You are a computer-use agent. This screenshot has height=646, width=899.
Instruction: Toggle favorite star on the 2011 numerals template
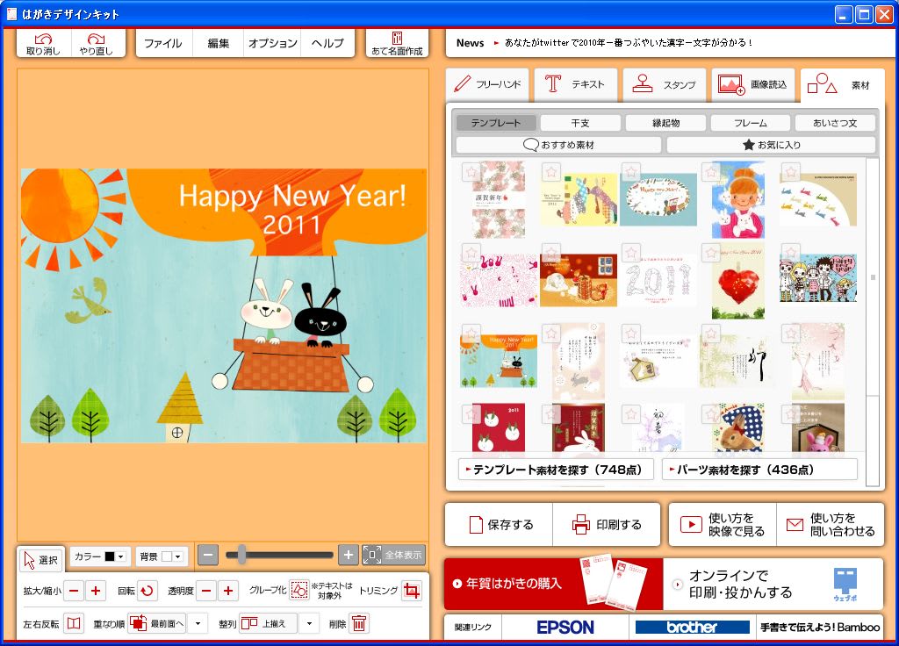(x=630, y=253)
